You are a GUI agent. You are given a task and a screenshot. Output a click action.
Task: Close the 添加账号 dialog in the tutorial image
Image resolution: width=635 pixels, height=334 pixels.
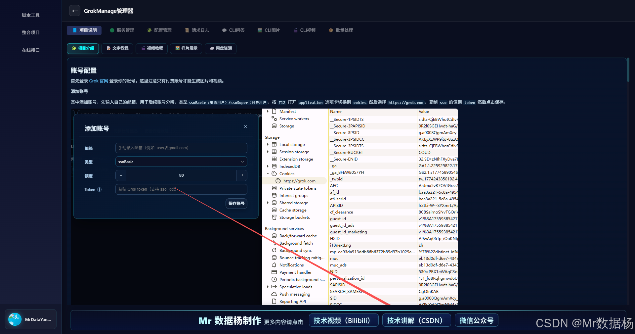pos(245,126)
